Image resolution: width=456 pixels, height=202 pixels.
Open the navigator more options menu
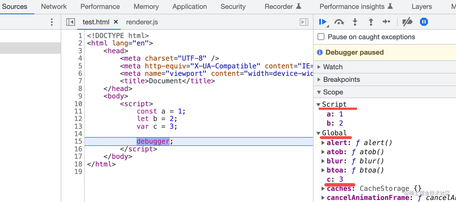click(x=52, y=22)
